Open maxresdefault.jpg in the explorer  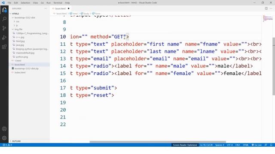click(x=25, y=53)
